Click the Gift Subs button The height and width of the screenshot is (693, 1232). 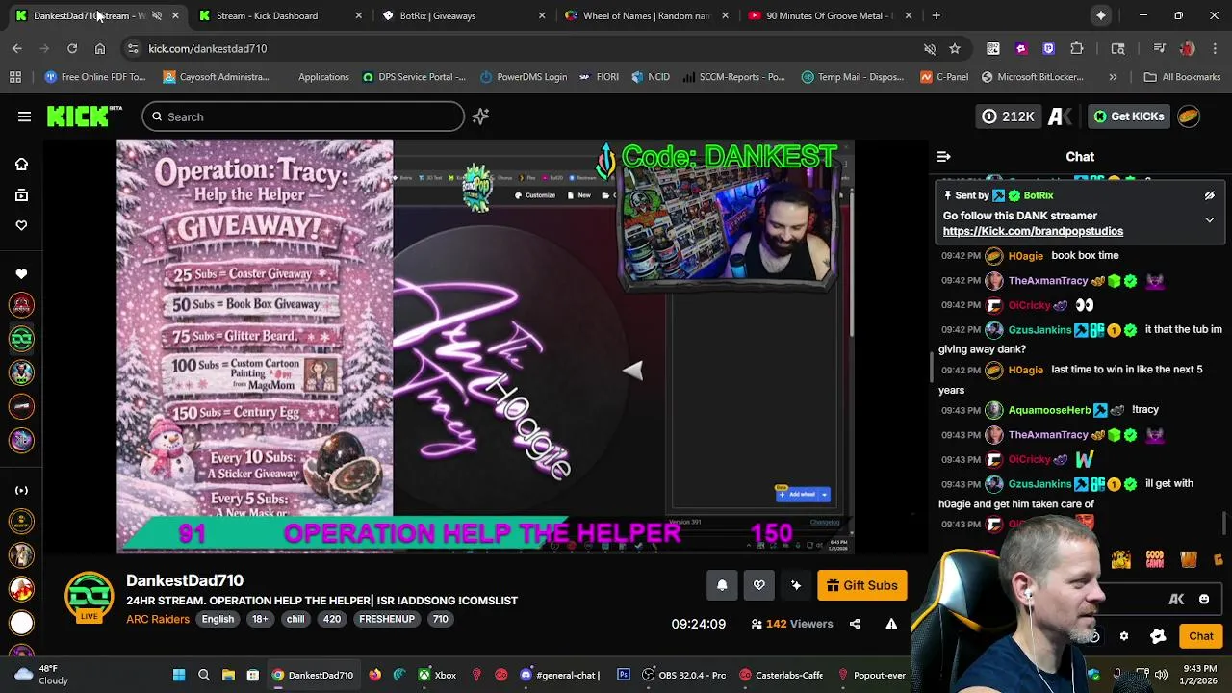click(x=861, y=585)
